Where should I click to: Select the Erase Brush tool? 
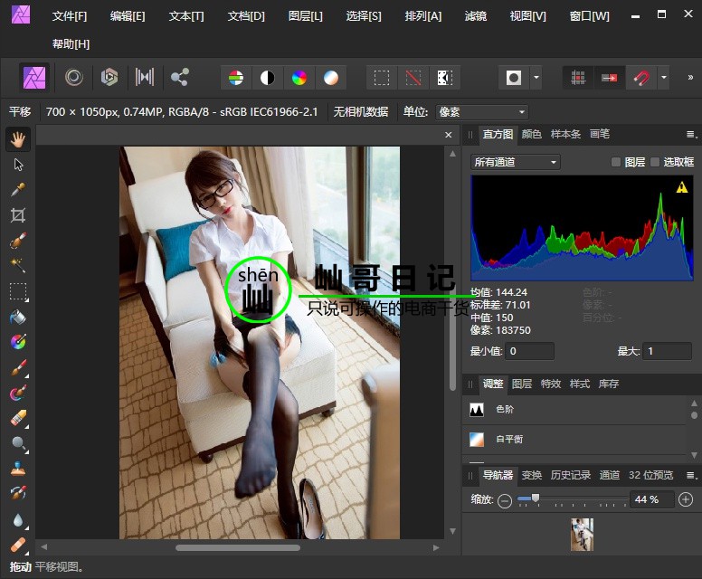(18, 419)
